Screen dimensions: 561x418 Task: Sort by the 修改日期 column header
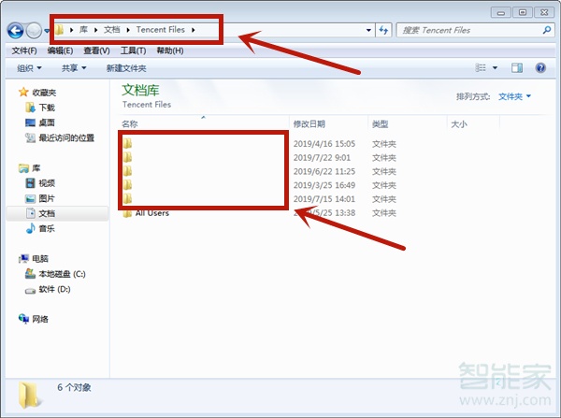[x=309, y=124]
